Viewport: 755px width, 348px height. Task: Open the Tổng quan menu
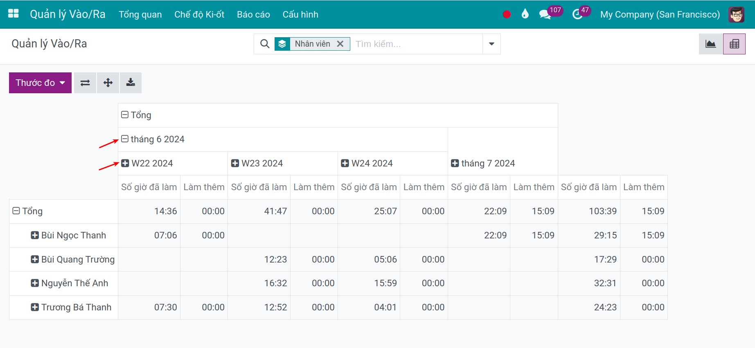140,14
